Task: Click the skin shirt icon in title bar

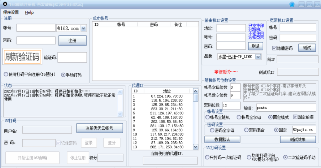Action: coord(292,4)
